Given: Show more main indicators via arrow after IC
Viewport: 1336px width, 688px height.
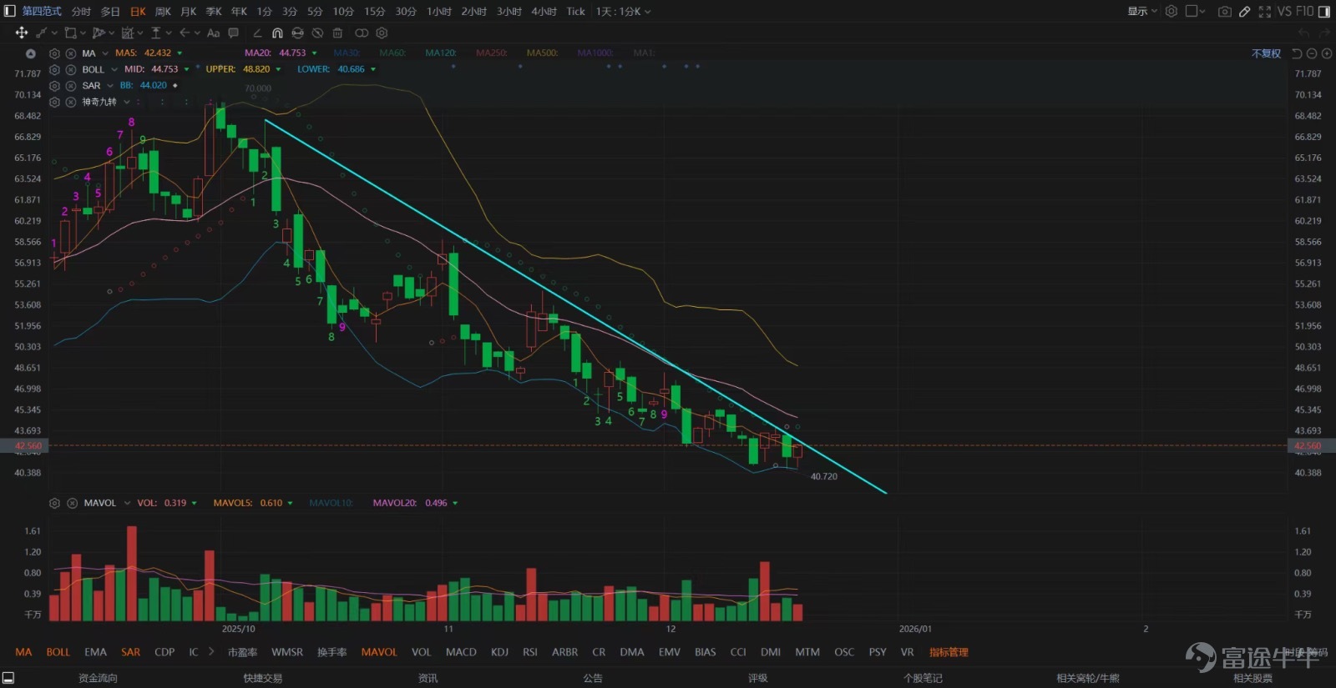Looking at the screenshot, I should [x=210, y=651].
